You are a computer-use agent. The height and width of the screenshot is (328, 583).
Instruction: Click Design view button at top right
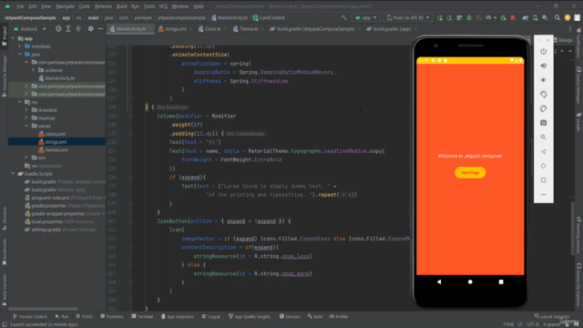pyautogui.click(x=563, y=40)
